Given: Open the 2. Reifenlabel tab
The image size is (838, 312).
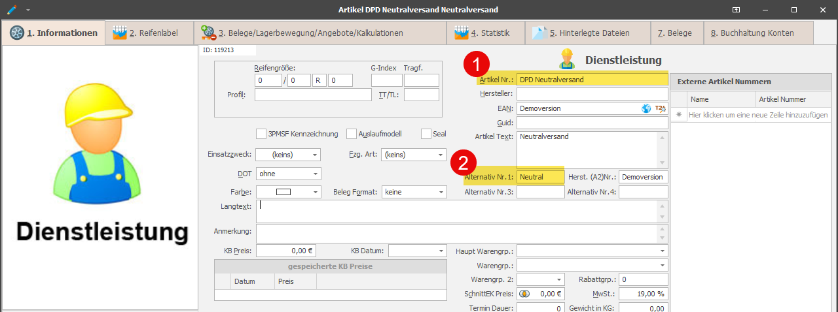Looking at the screenshot, I should pyautogui.click(x=150, y=33).
